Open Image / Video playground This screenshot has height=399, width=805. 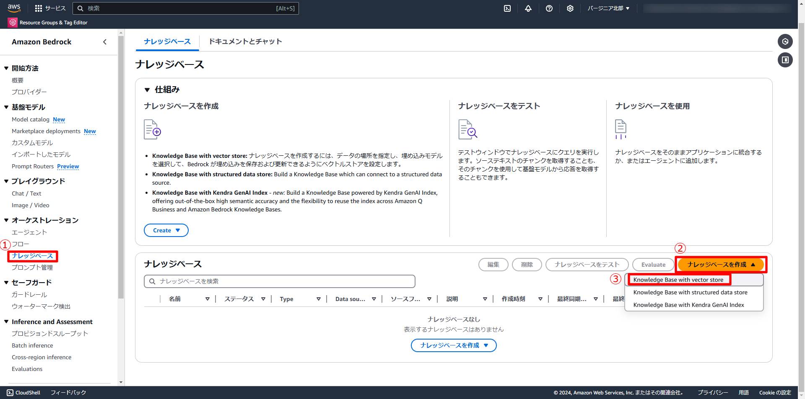[x=31, y=206]
